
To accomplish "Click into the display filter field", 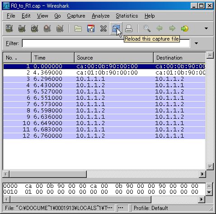I will [106, 43].
